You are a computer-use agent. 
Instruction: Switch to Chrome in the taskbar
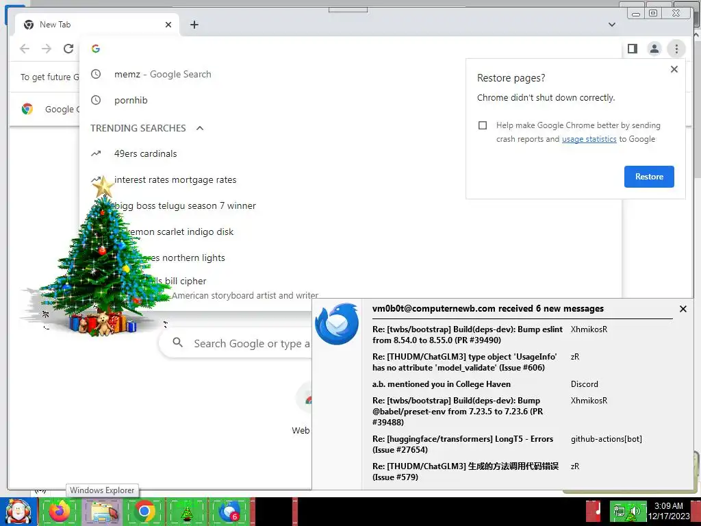[144, 511]
